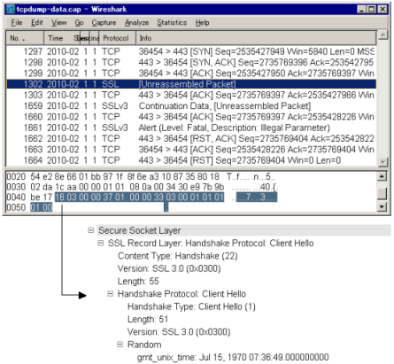Sort by the Protocol column header
The width and height of the screenshot is (394, 364).
pos(118,38)
